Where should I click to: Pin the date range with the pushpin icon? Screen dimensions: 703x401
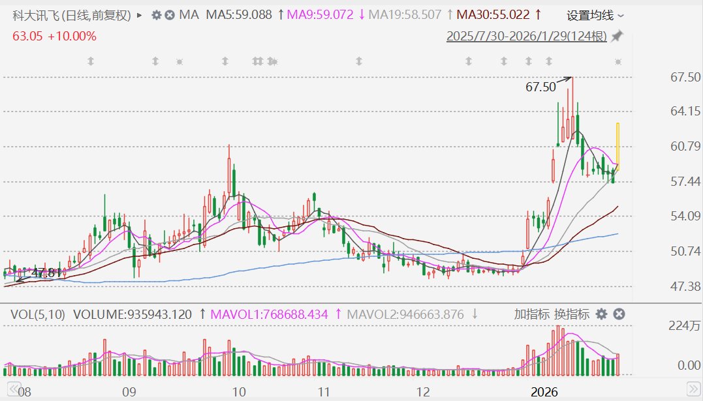[617, 36]
